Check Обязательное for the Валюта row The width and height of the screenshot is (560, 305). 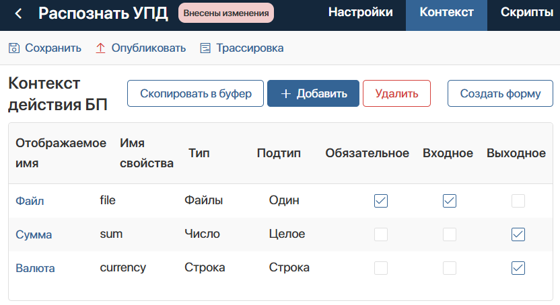tap(381, 268)
